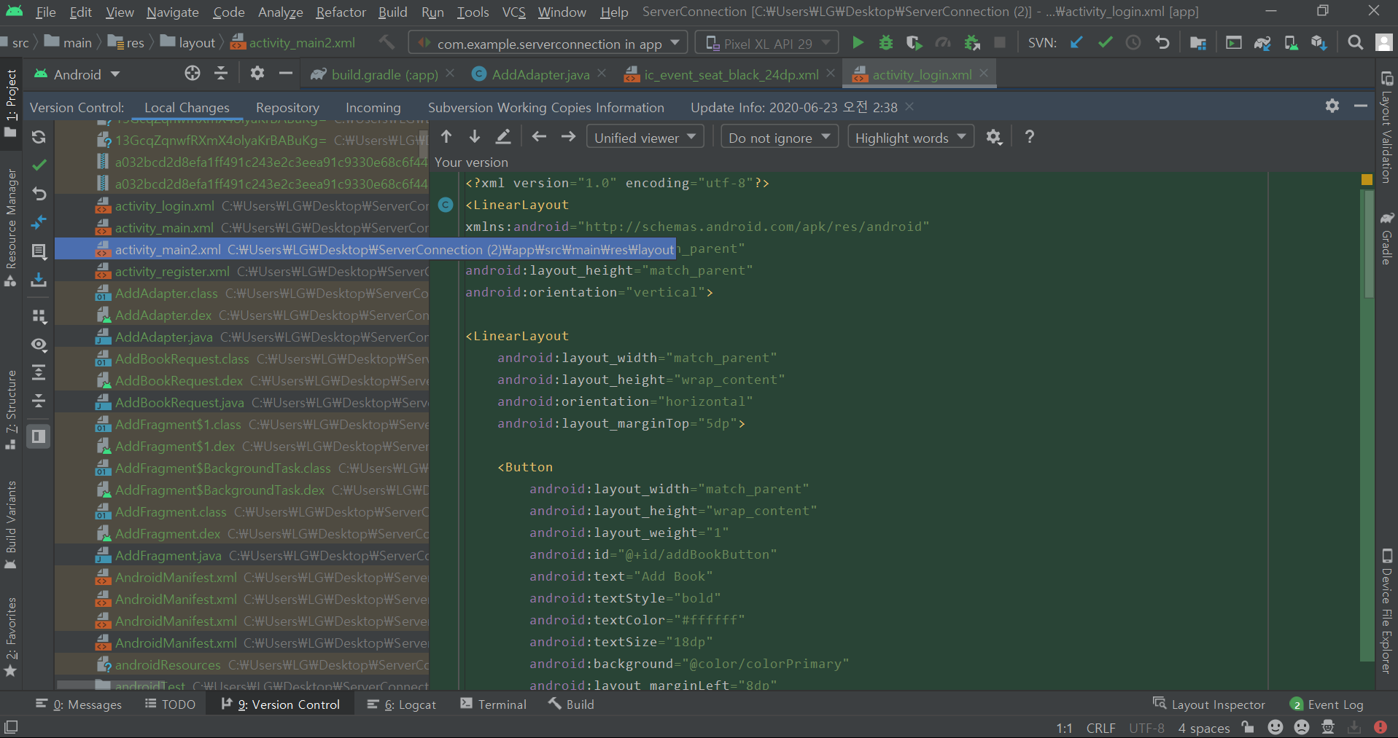Open the Pixel XL API 29 device dropdown

click(x=766, y=43)
